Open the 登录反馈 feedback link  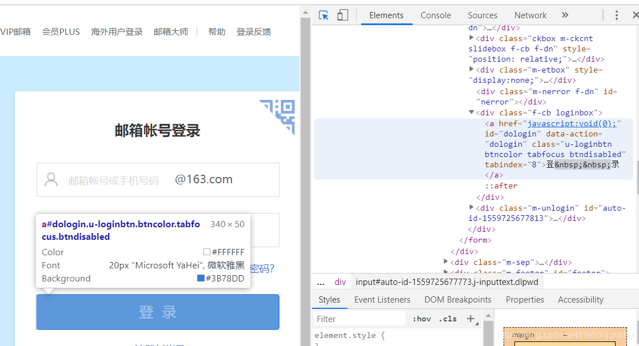click(253, 32)
